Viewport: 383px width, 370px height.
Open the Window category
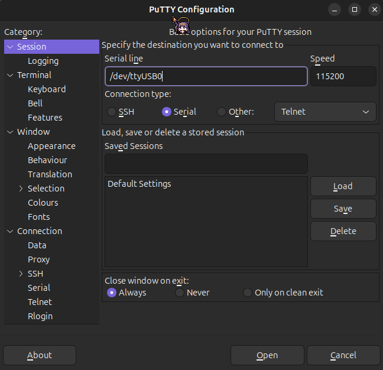coord(34,132)
